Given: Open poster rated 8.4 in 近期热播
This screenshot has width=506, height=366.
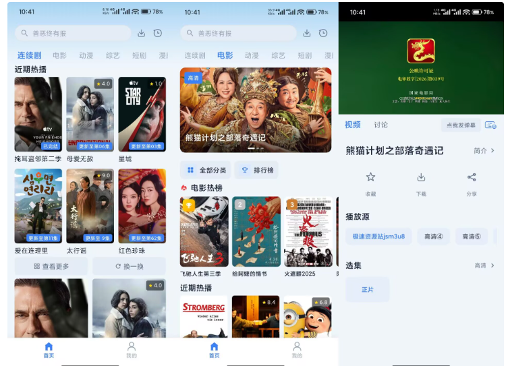Looking at the screenshot, I should tap(256, 317).
